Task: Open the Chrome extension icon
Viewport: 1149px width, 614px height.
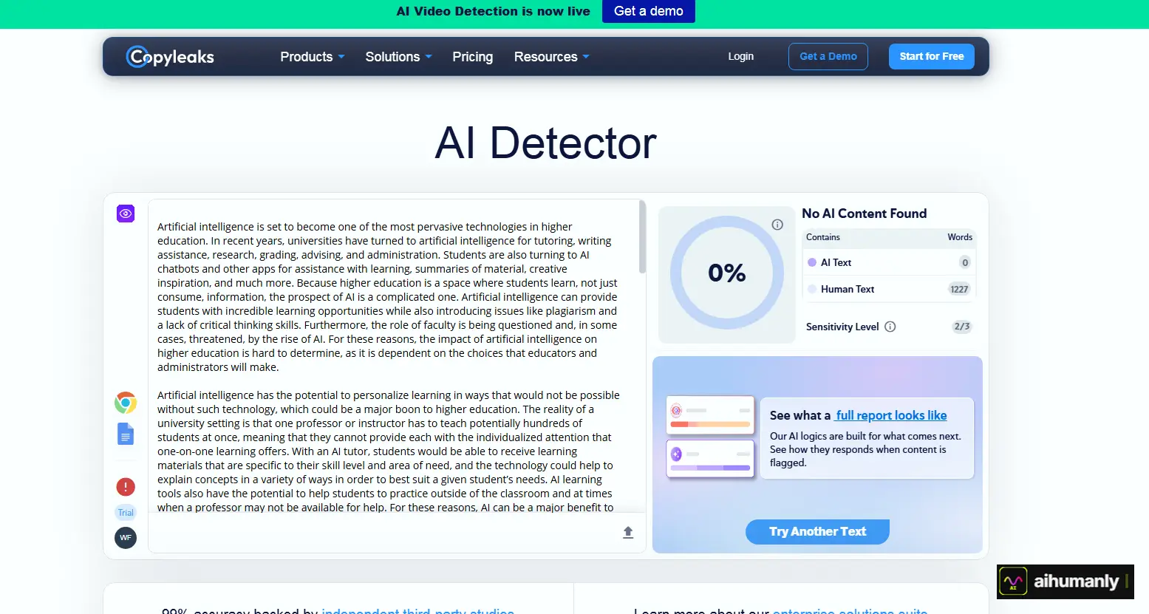Action: (x=126, y=403)
